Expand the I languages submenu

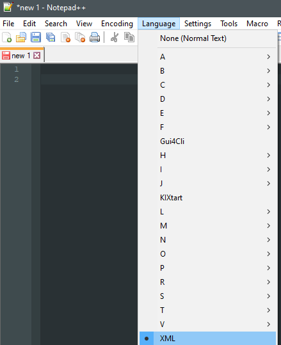[208, 170]
